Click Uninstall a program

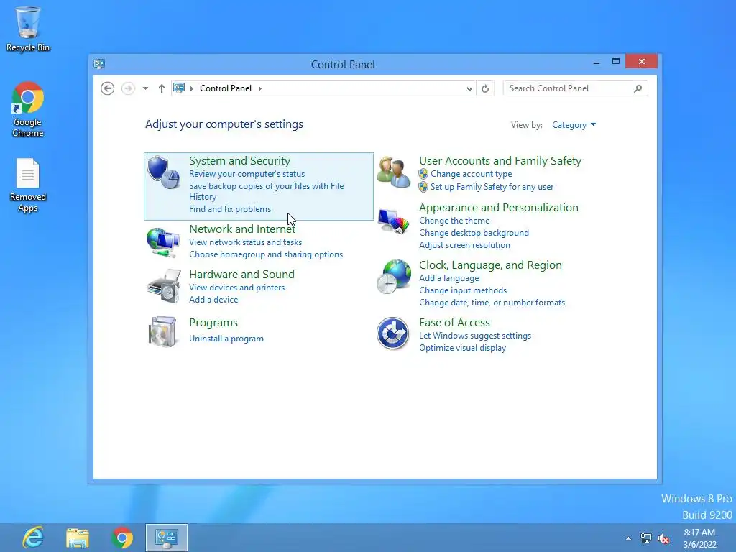(x=226, y=339)
